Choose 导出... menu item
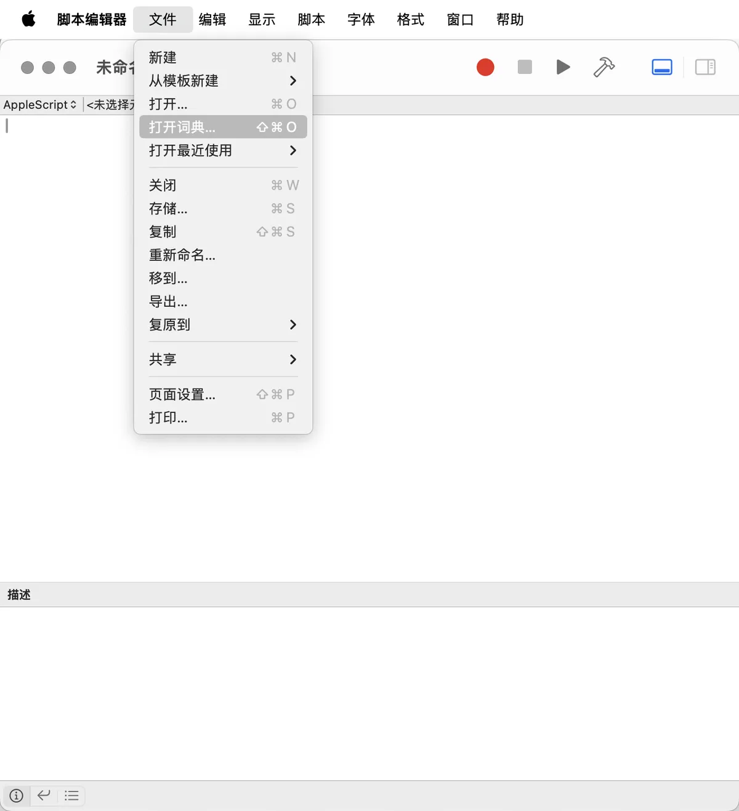Viewport: 739px width, 811px height. click(x=223, y=301)
